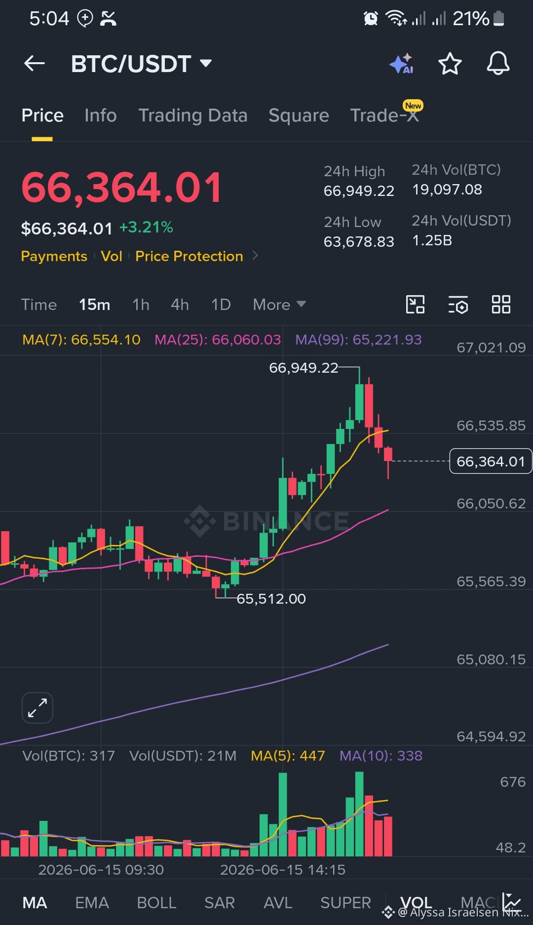Expand tags with the chevron arrow
The image size is (533, 925).
[x=255, y=256]
